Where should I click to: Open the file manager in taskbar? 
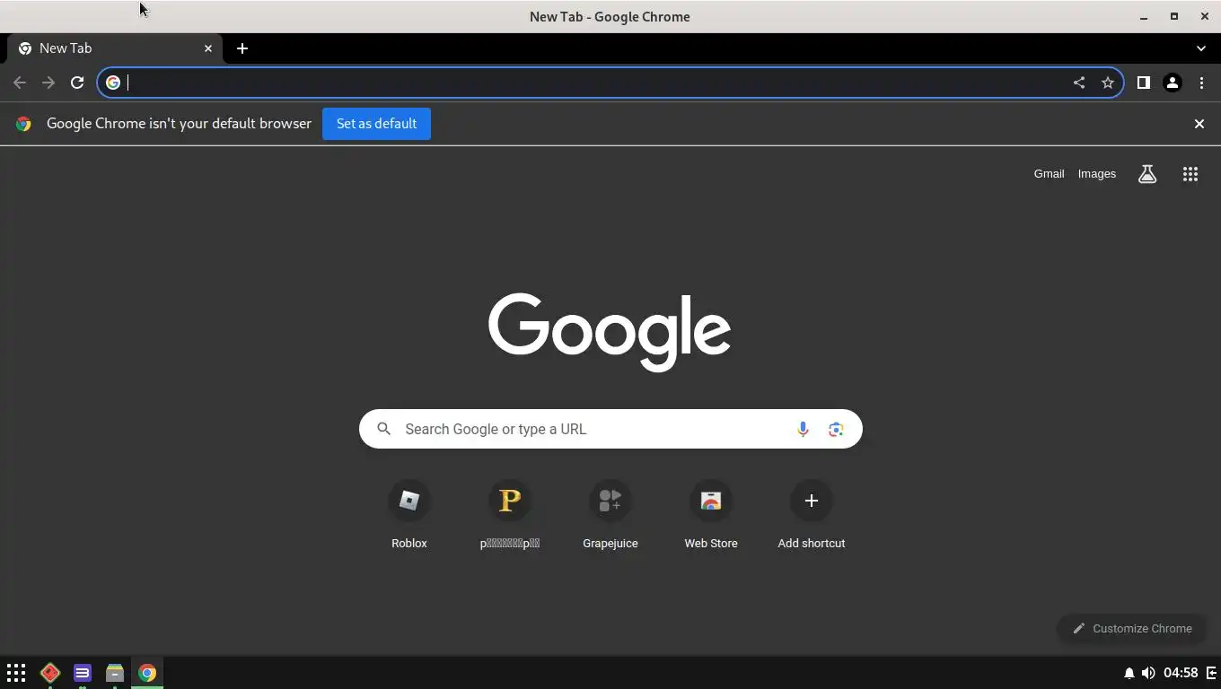click(115, 673)
